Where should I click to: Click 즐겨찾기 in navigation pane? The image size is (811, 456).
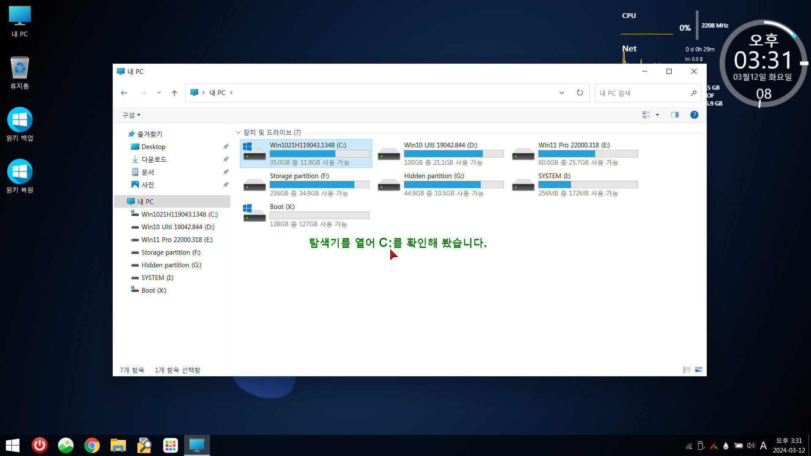pyautogui.click(x=150, y=134)
